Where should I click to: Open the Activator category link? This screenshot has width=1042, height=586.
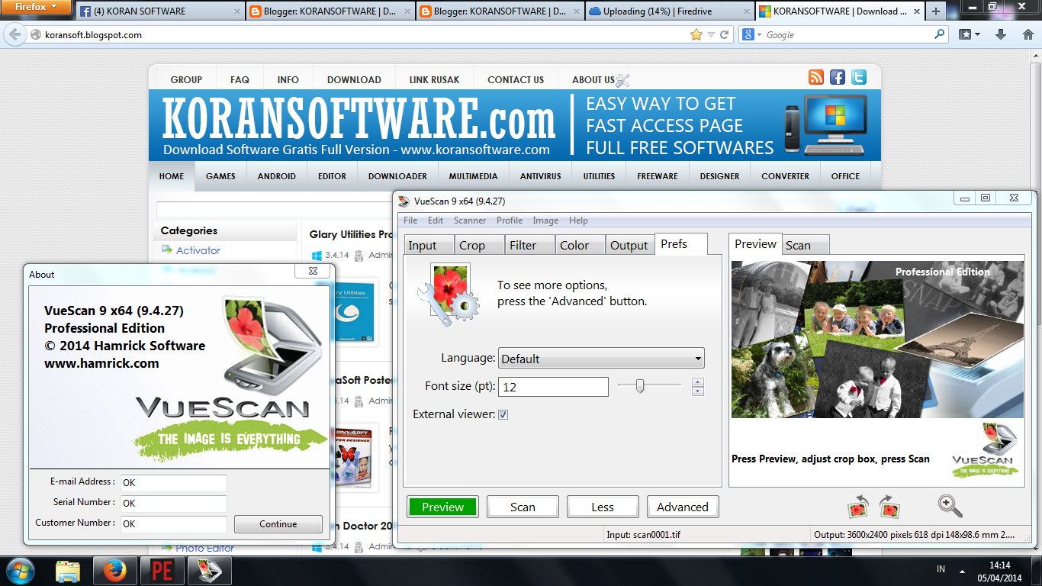coord(198,250)
